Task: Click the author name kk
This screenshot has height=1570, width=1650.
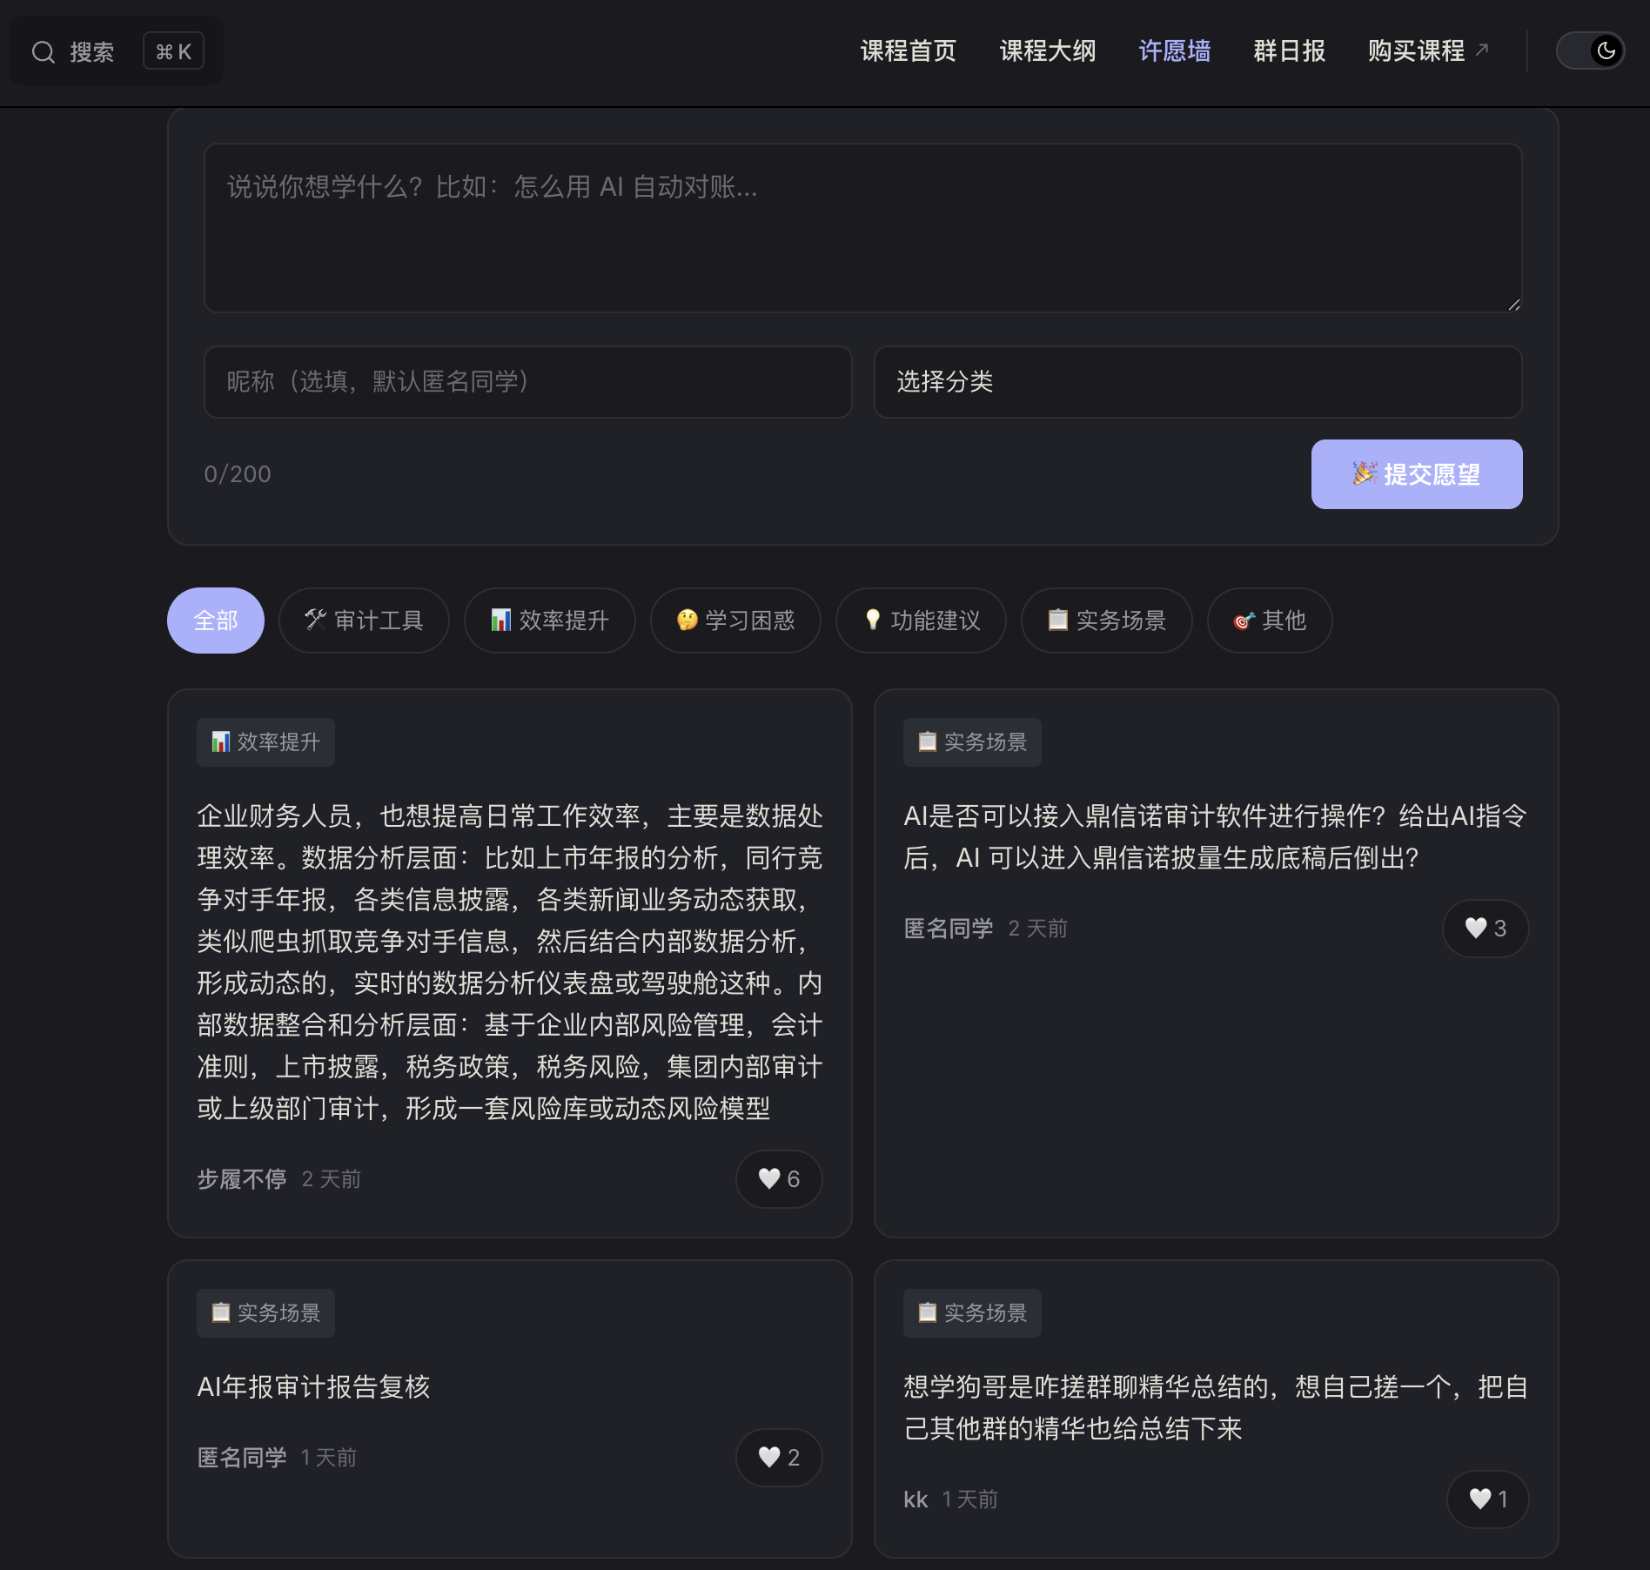Action: (x=916, y=1500)
